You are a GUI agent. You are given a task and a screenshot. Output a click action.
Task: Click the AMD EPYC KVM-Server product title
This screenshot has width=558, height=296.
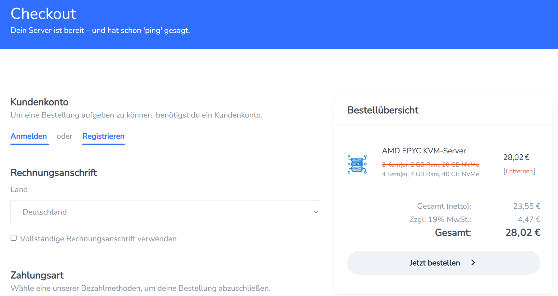click(x=424, y=151)
